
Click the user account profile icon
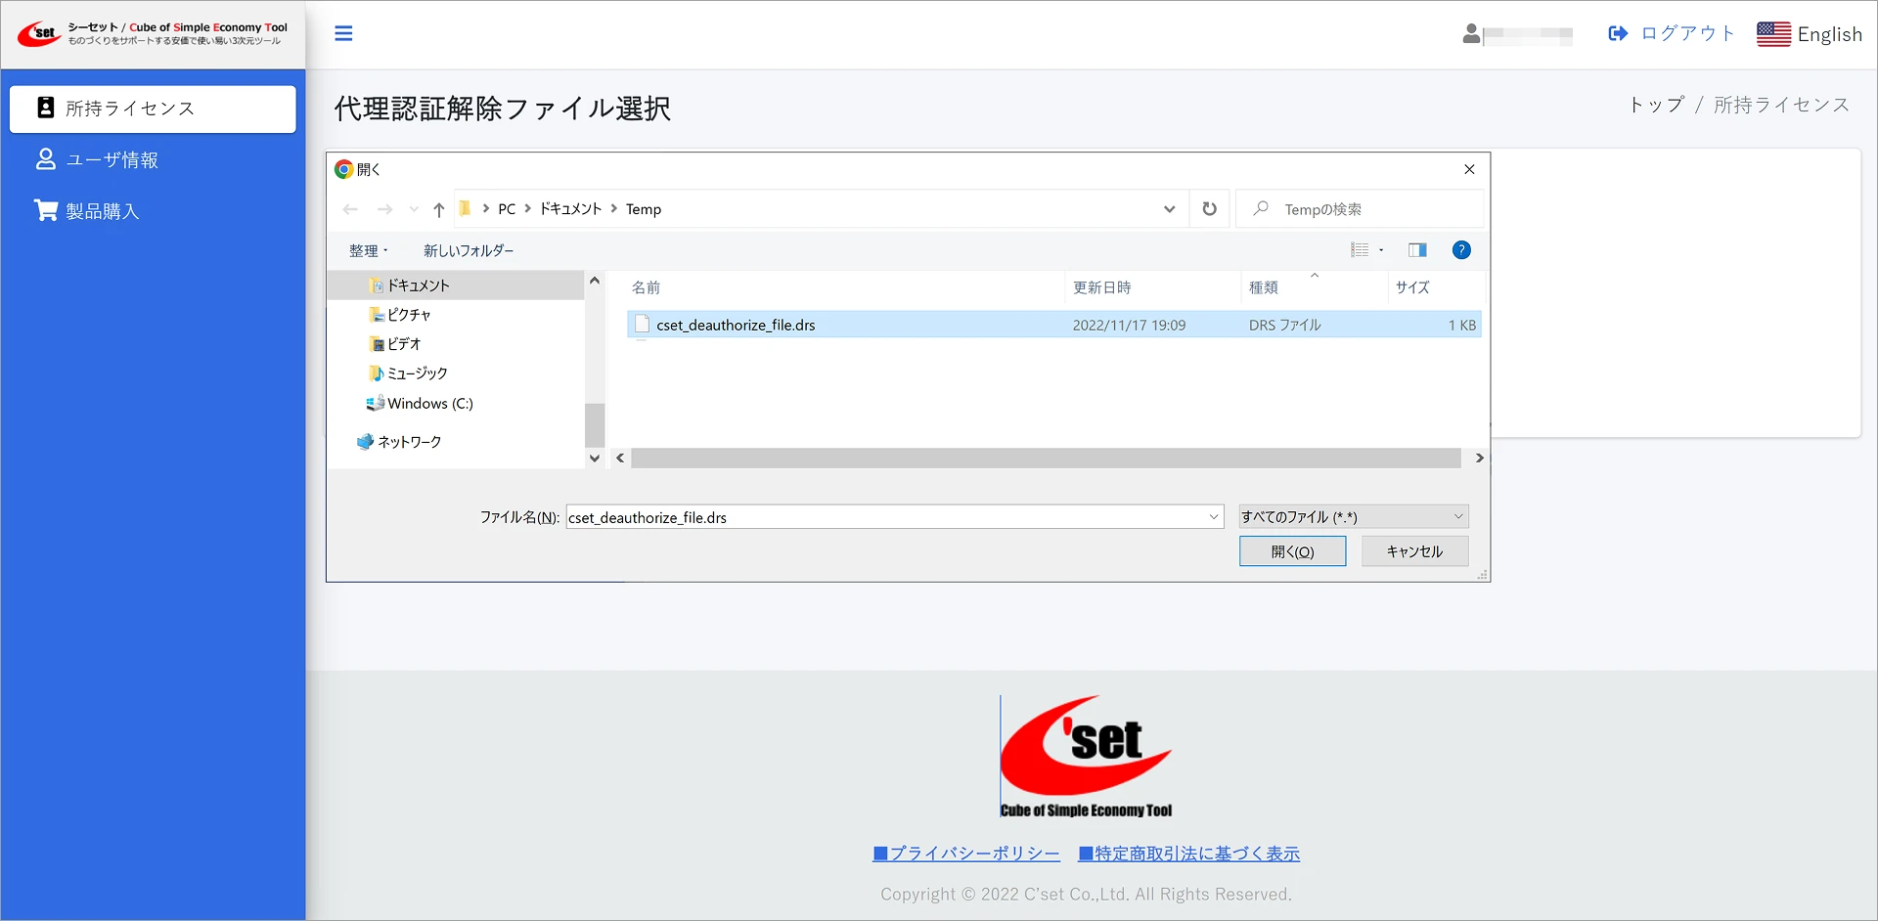[1470, 34]
